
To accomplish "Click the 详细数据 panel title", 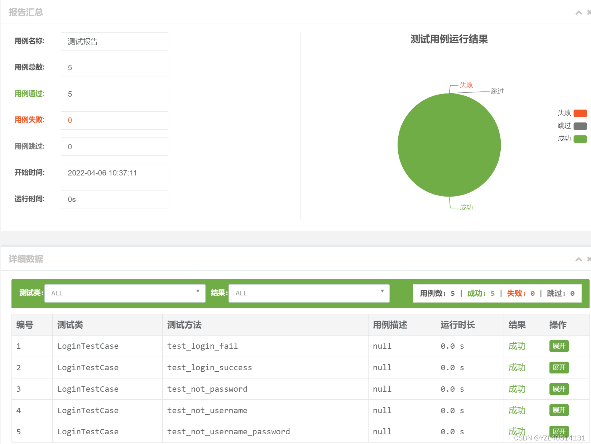I will pos(26,259).
